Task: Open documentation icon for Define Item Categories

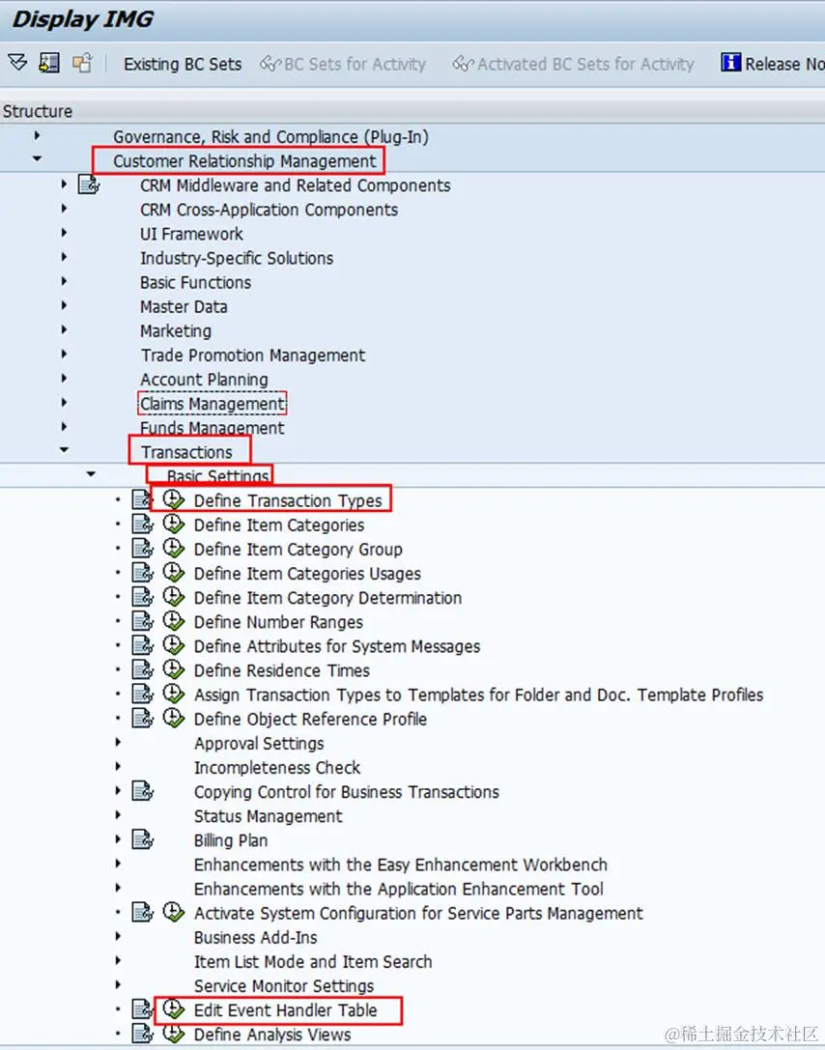Action: pyautogui.click(x=142, y=524)
